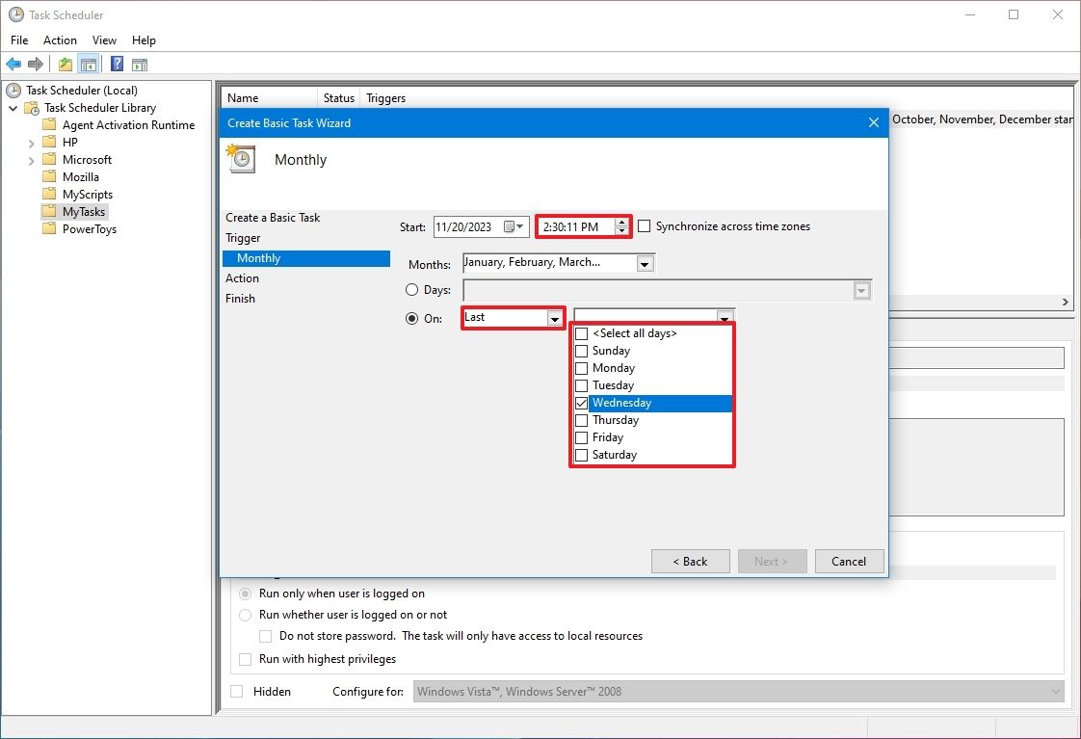Click the Back navigation arrow icon
Viewport: 1081px width, 739px height.
click(13, 64)
